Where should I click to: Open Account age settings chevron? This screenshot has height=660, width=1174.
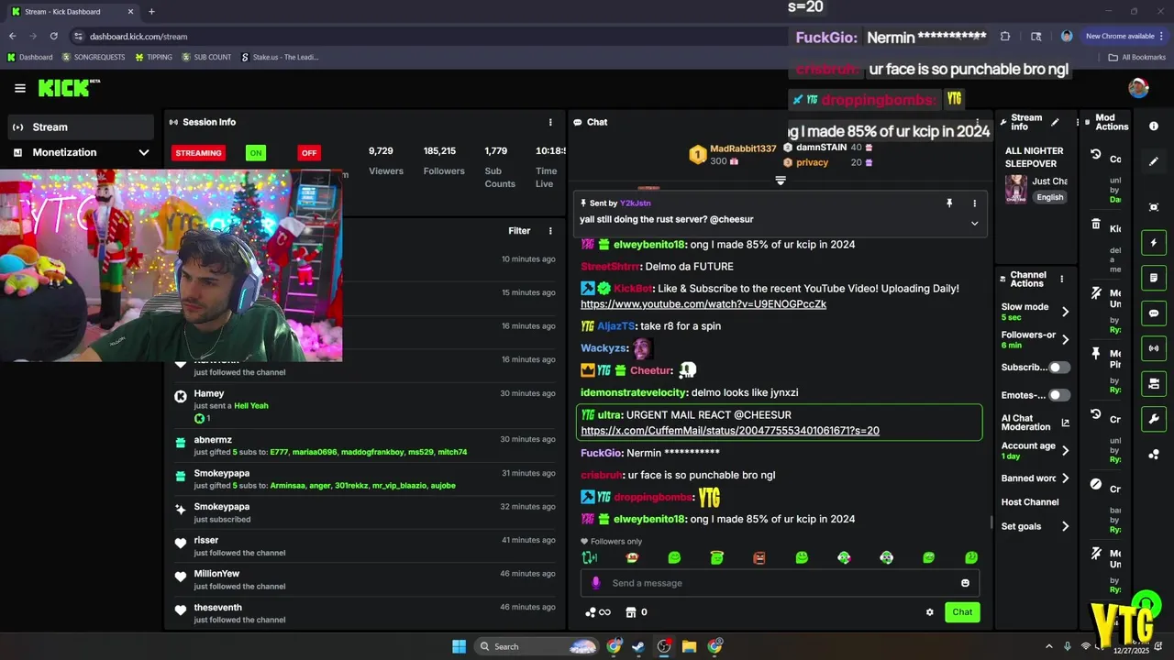pyautogui.click(x=1065, y=450)
